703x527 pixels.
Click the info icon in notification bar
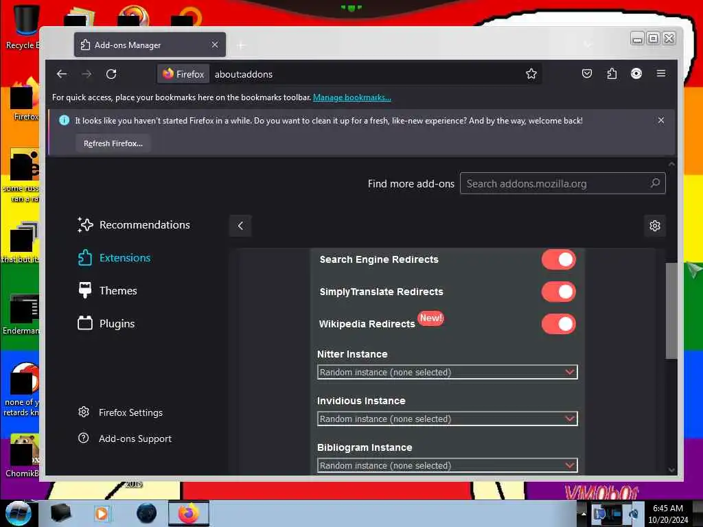pyautogui.click(x=64, y=120)
